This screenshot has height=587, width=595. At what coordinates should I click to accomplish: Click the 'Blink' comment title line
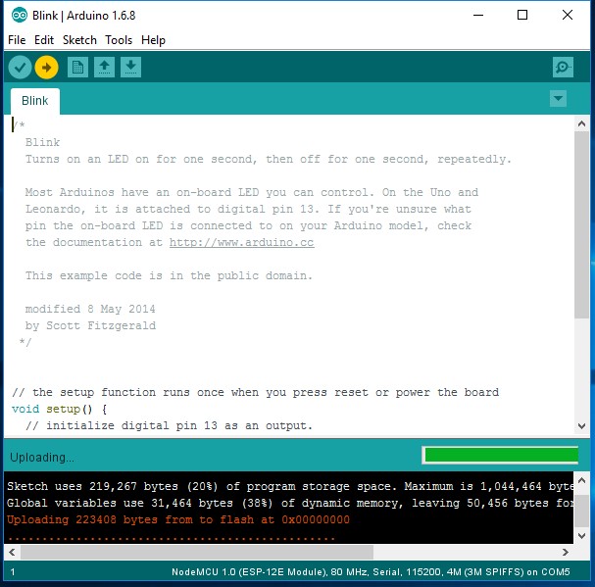42,142
